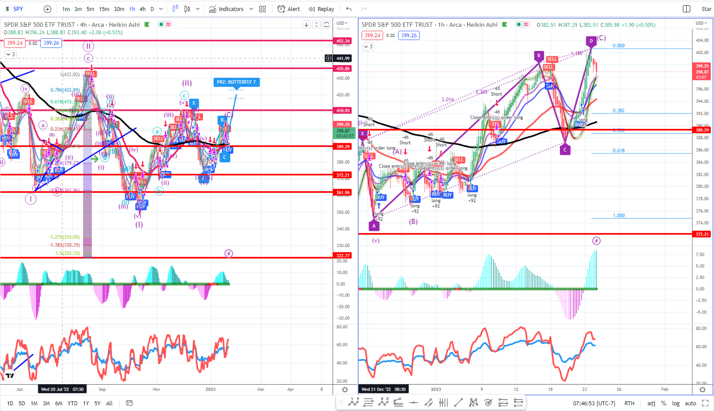Switch interval to 15m
Viewport: 714px width, 411px height.
104,9
